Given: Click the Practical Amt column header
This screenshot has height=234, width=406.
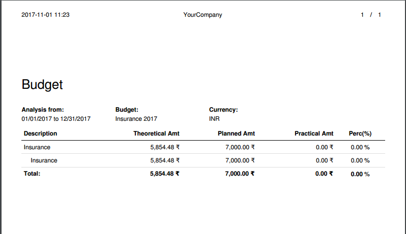Looking at the screenshot, I should point(314,133).
